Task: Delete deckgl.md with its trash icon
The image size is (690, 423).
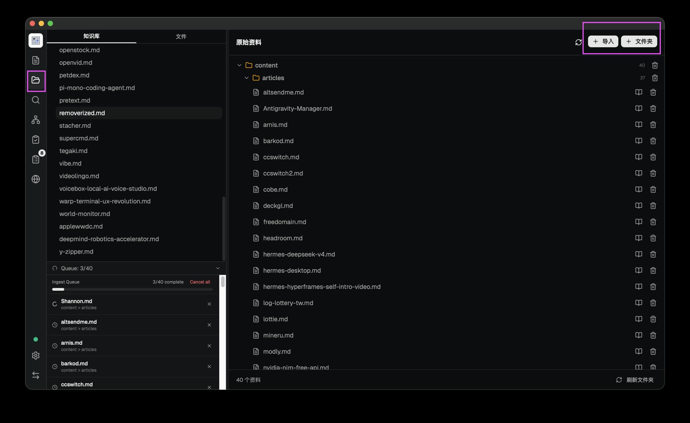Action: tap(653, 205)
